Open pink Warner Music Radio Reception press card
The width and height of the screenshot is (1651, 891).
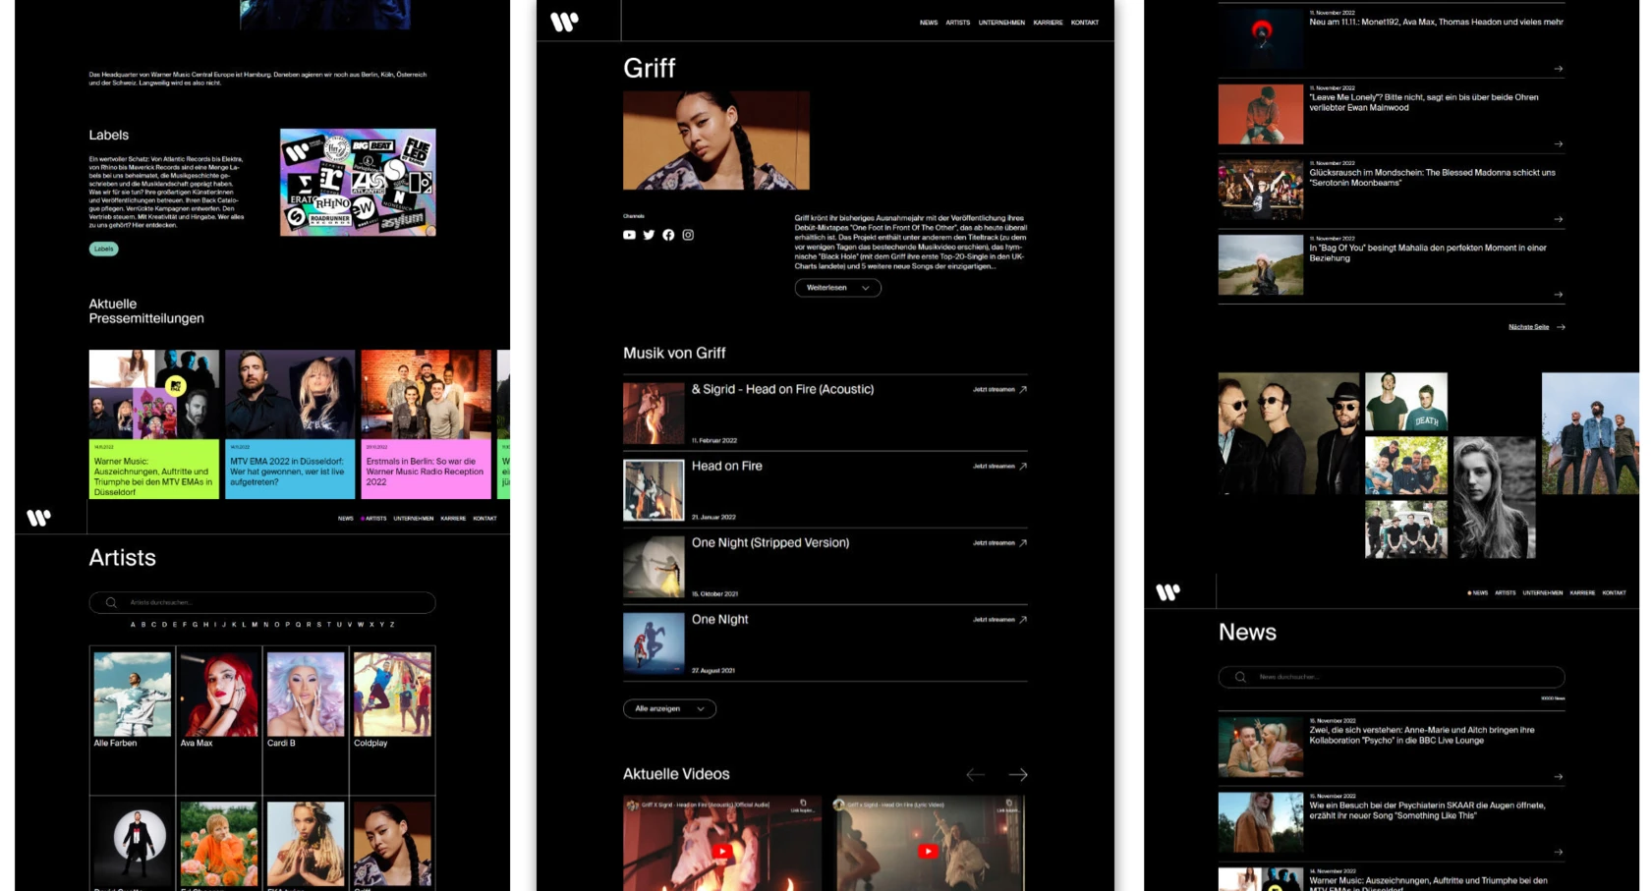(426, 424)
